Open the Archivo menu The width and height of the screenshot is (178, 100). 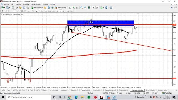(x=6, y=4)
